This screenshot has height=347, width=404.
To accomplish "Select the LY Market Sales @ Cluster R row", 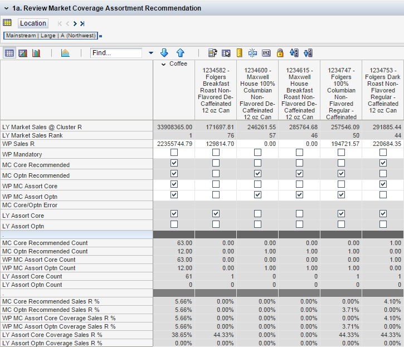I will click(76, 127).
